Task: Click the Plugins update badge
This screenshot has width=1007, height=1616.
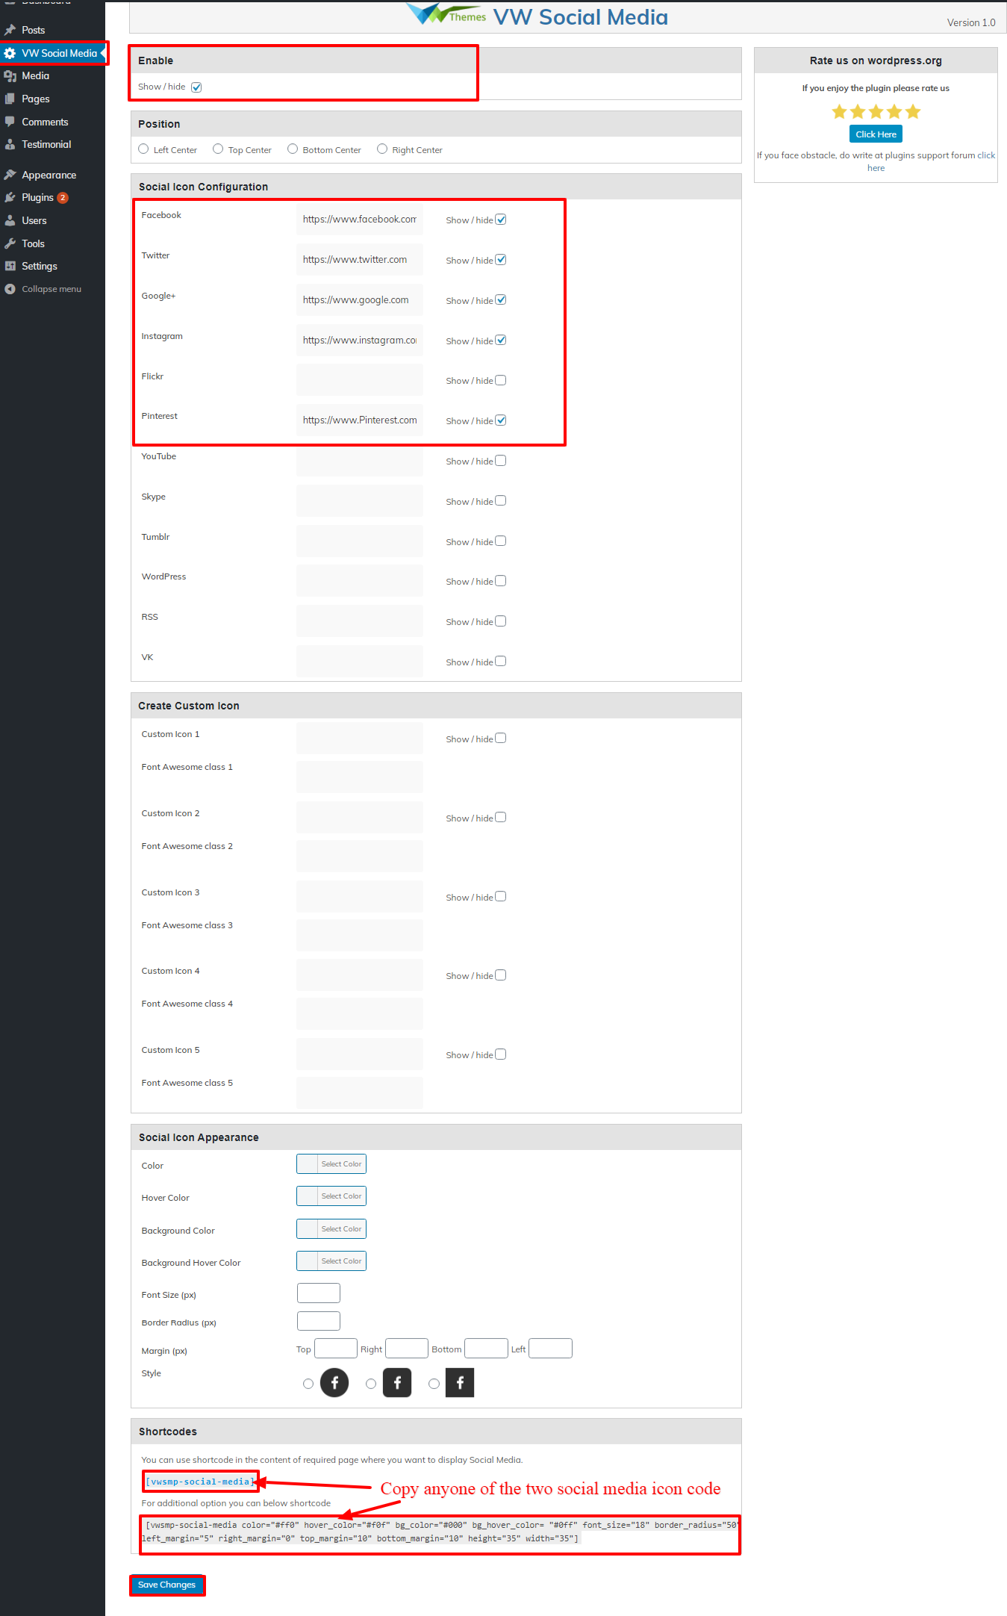Action: [63, 198]
